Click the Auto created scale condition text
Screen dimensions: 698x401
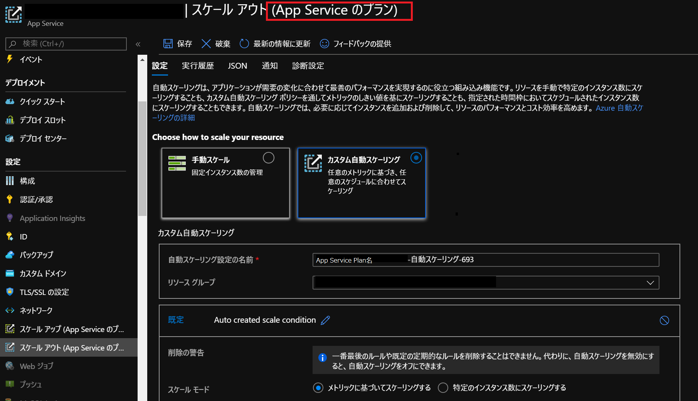click(265, 320)
